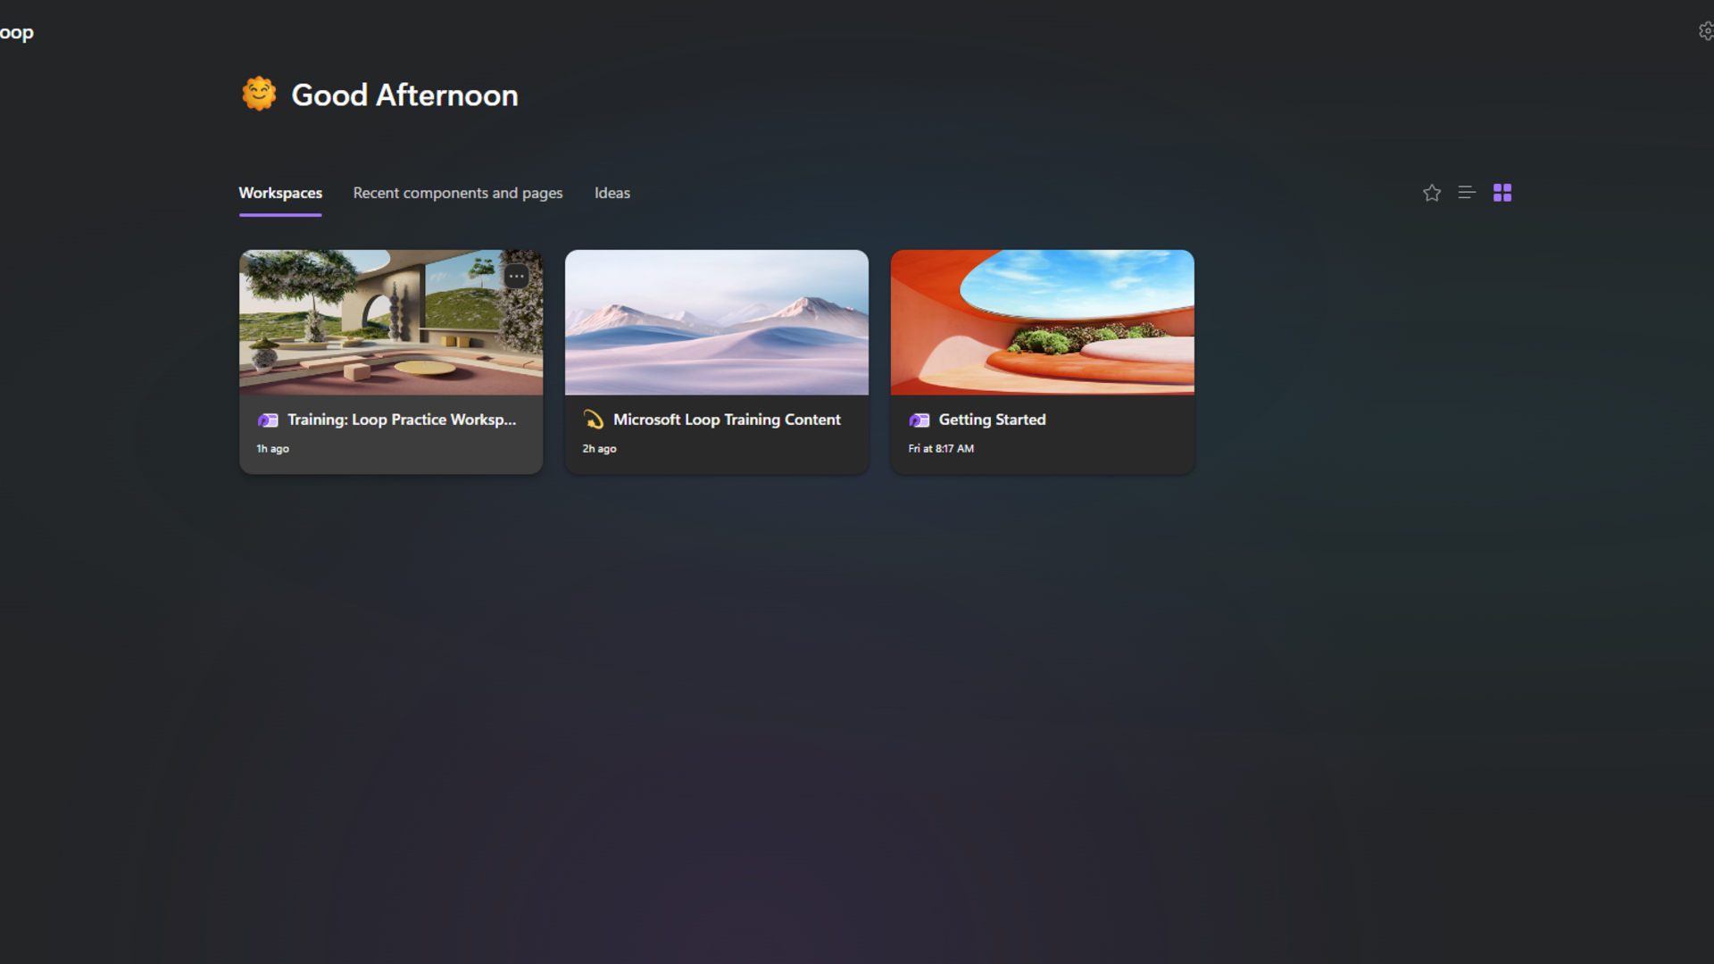This screenshot has height=964, width=1714.
Task: Open the Ideas tab
Action: click(612, 193)
